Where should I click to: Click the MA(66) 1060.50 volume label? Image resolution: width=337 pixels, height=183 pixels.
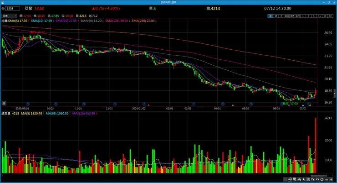[x=57, y=114]
